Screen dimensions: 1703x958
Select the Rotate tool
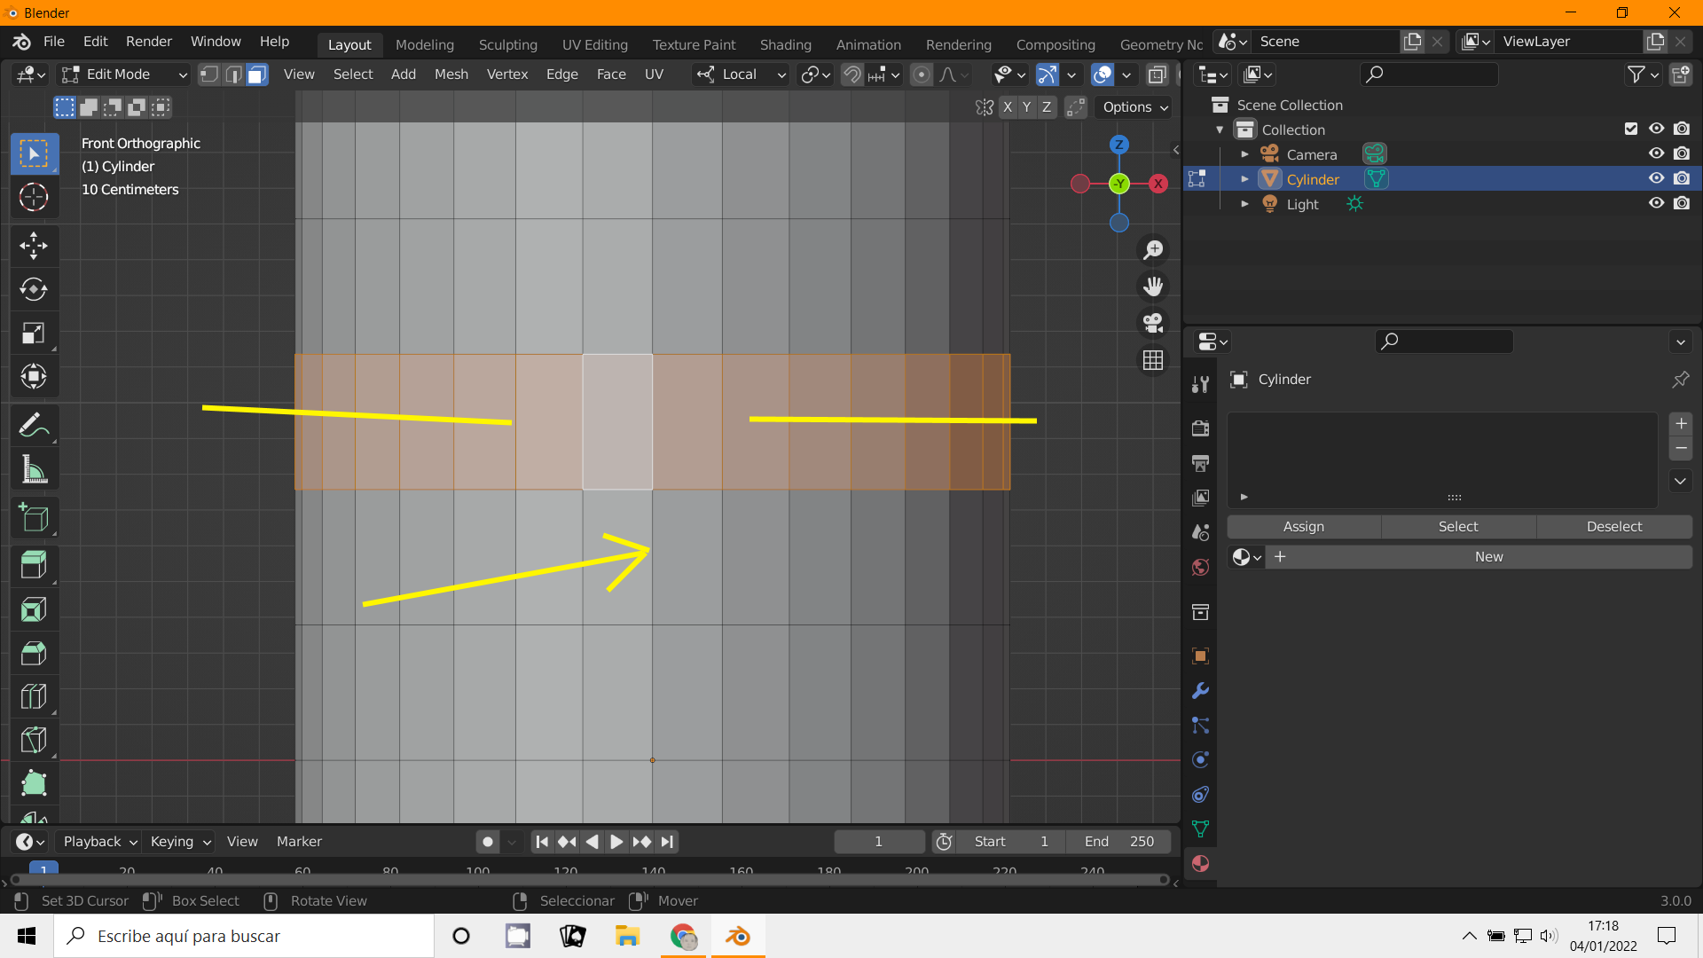point(34,289)
